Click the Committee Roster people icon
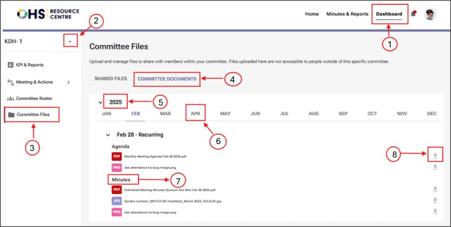This screenshot has width=451, height=227. 10,98
